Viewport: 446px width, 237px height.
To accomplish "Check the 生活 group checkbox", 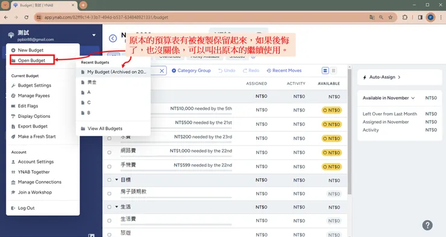I will [109, 207].
